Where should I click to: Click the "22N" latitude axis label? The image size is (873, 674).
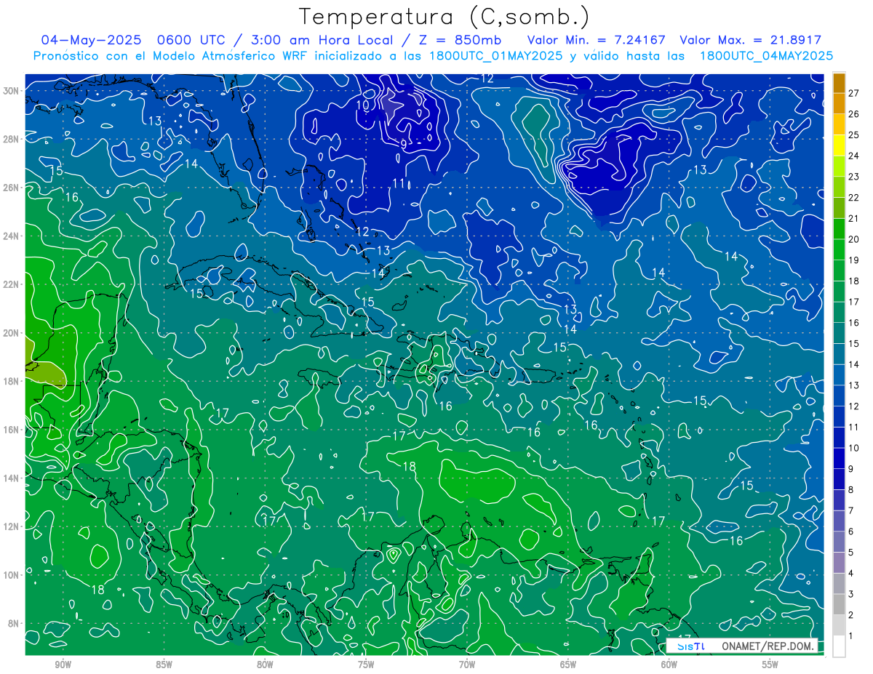[x=11, y=284]
